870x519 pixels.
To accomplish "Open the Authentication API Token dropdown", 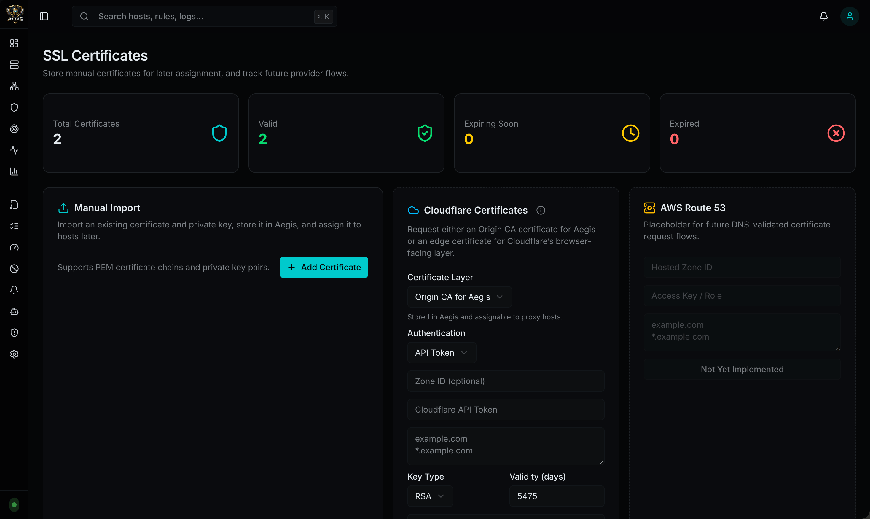I will [x=442, y=353].
